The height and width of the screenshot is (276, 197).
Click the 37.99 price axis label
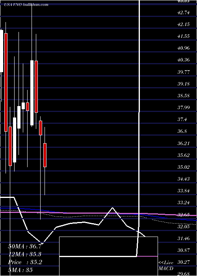[x=184, y=108]
